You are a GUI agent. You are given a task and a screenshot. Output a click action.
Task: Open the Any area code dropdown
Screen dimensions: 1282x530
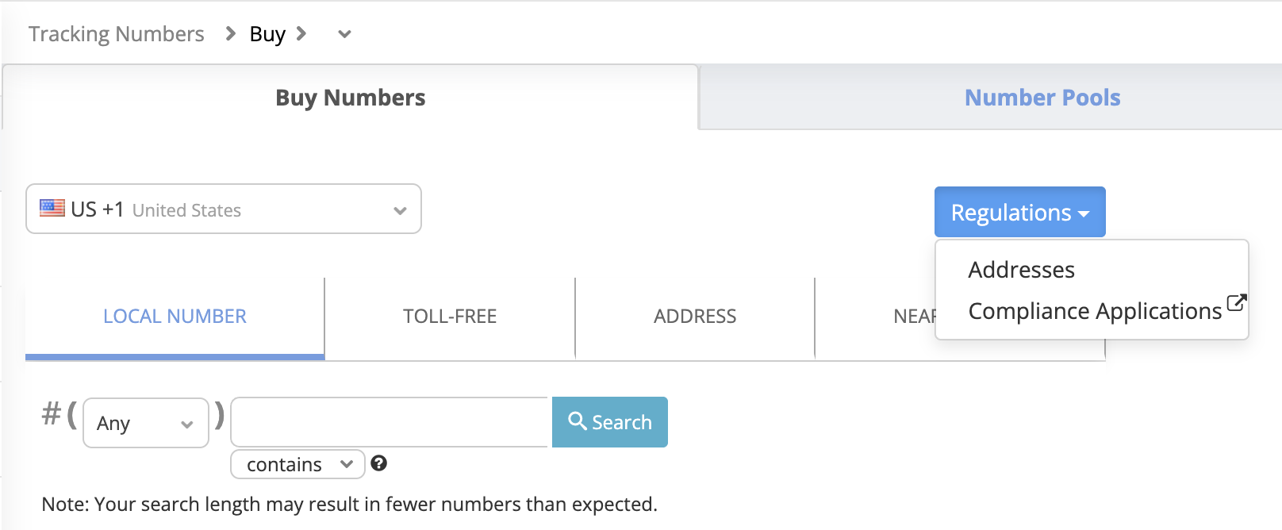tap(145, 424)
